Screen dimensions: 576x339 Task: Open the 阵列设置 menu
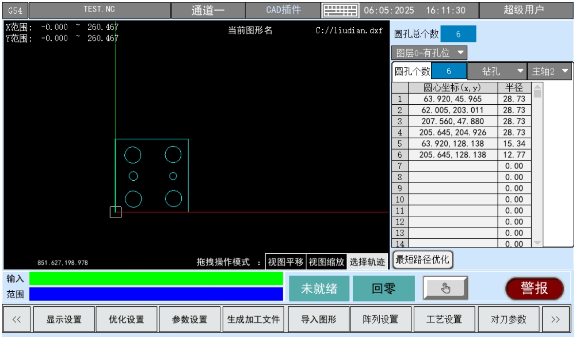381,319
